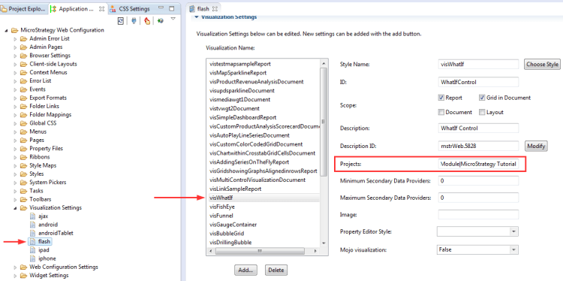This screenshot has width=563, height=281.
Task: Expand the Folder Links tree node
Action: [15, 107]
